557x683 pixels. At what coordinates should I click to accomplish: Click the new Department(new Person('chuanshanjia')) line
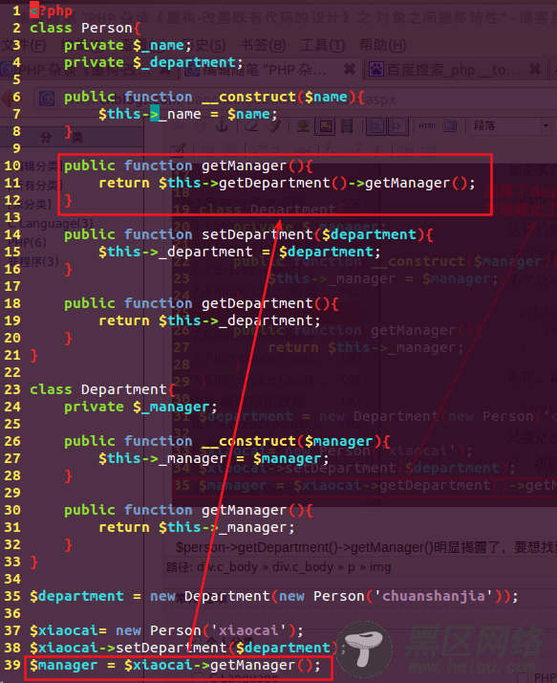(274, 596)
